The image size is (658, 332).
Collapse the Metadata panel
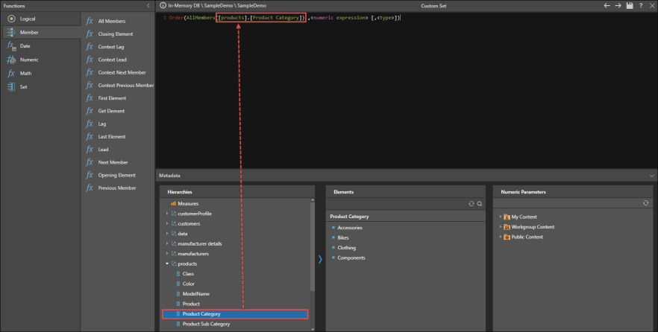pos(651,176)
